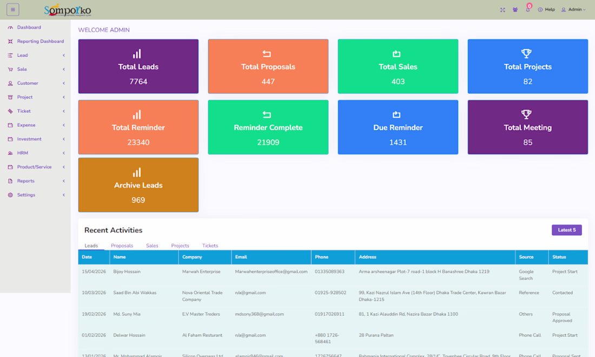Viewport: 595px width, 357px height.
Task: Click the Product/Service icon in sidebar
Action: 10,167
